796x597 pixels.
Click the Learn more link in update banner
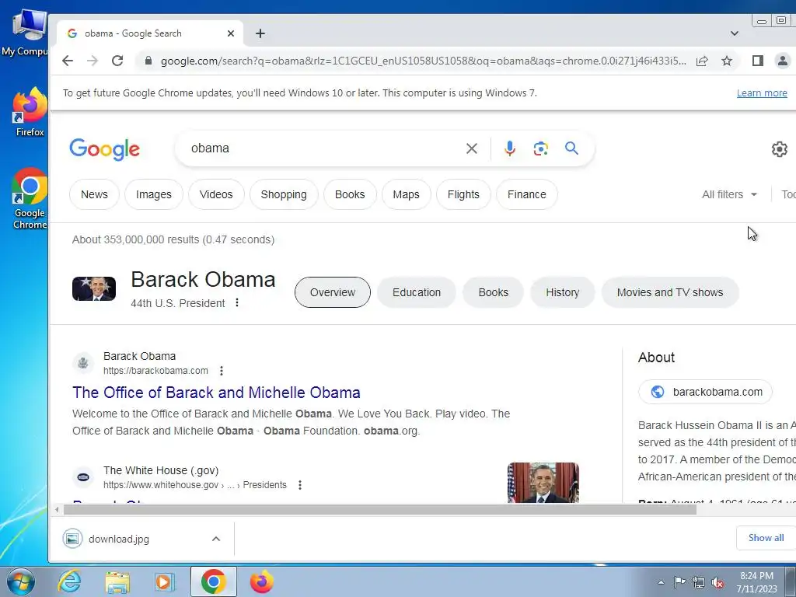762,93
